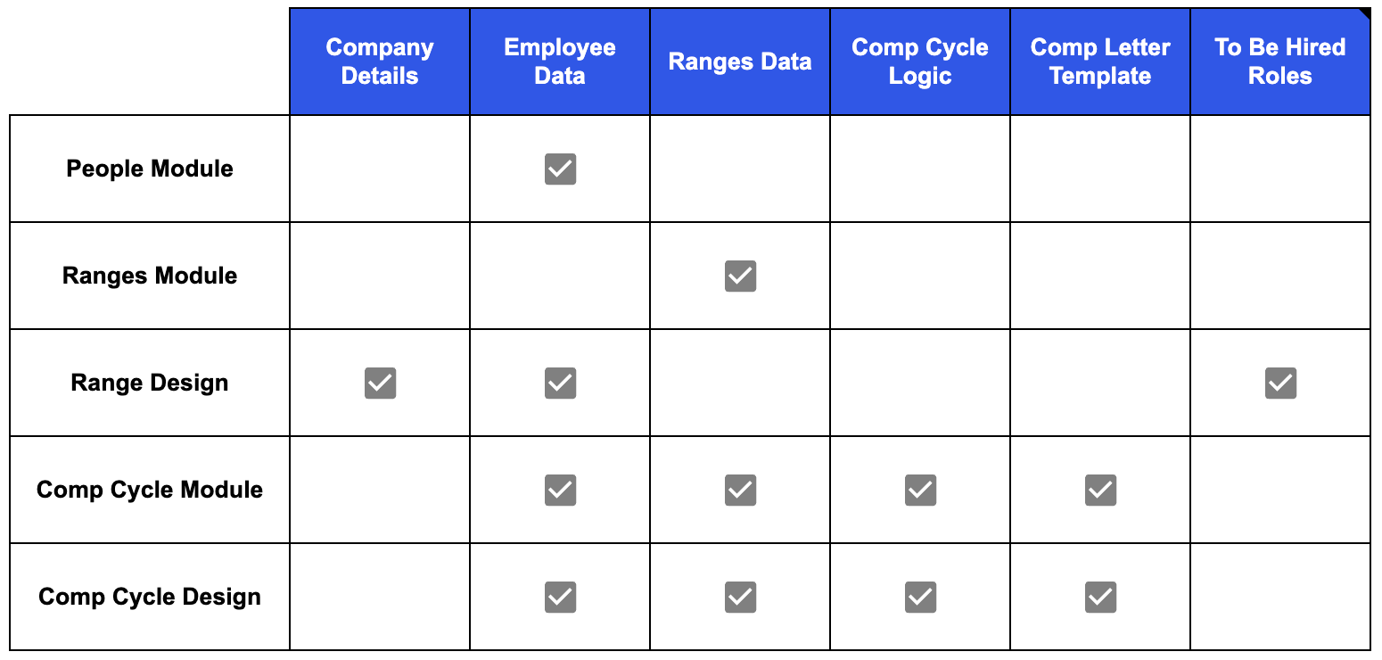Click the Comp Cycle Logic column header

920,62
